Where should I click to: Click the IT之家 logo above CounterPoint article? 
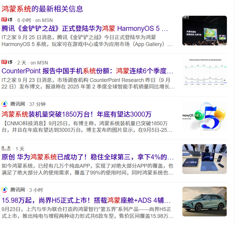[7, 62]
